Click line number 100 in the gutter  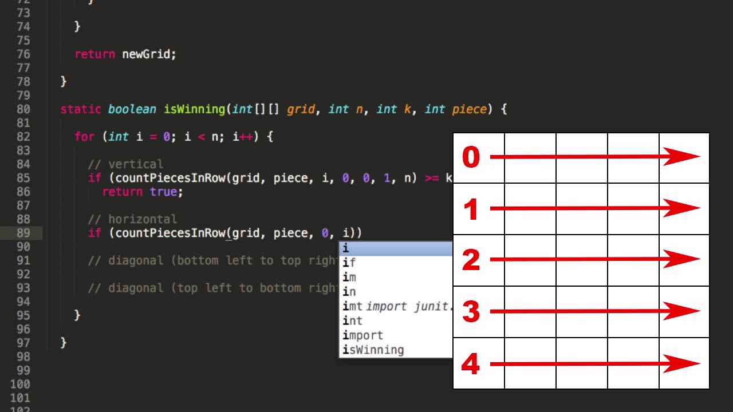(19, 383)
